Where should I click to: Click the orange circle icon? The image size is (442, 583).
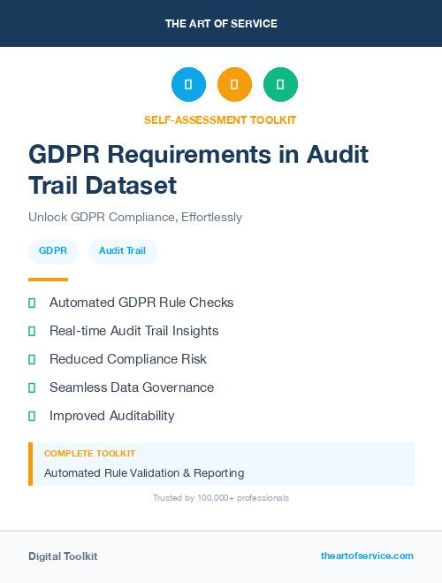[x=234, y=84]
